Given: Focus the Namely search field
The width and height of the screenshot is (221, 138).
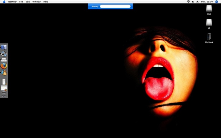Looking at the screenshot, I should [115, 6].
